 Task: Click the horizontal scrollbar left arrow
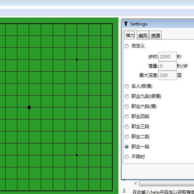point(136,183)
